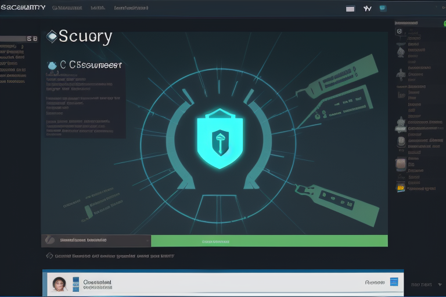
Task: Open the text link below the green progress bar
Action: pos(110,255)
